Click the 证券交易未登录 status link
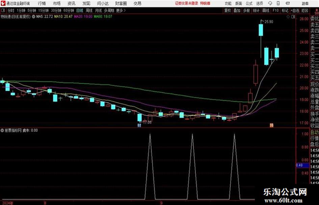The width and height of the screenshot is (319, 205). (187, 3)
